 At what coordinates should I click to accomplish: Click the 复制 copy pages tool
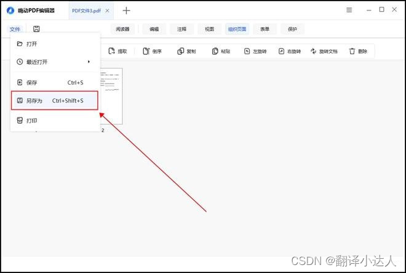tap(186, 51)
